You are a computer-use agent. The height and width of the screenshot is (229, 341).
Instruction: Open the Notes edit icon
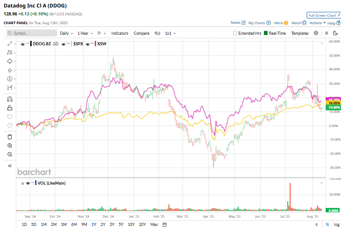244,23
